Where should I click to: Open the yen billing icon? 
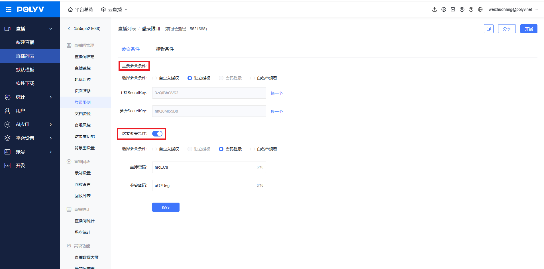pos(462,9)
